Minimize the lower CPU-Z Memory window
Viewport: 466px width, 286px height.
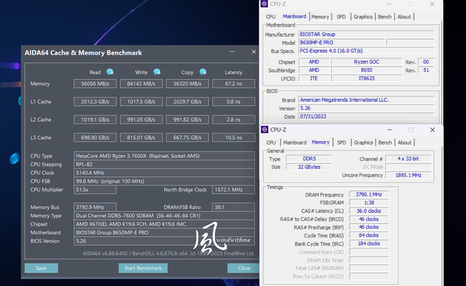[x=388, y=130]
